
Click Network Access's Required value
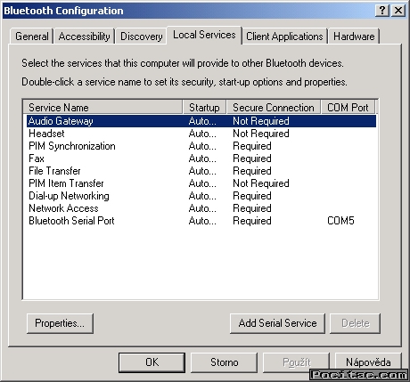[252, 208]
